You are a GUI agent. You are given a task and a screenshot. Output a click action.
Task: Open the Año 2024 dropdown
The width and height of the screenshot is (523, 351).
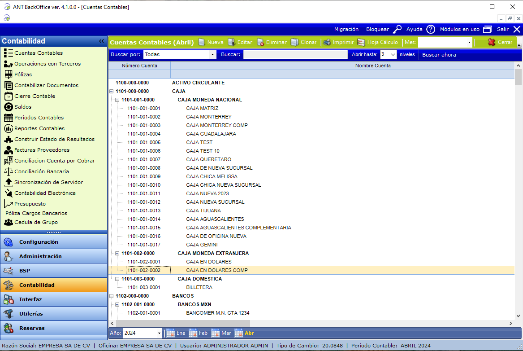pos(159,333)
